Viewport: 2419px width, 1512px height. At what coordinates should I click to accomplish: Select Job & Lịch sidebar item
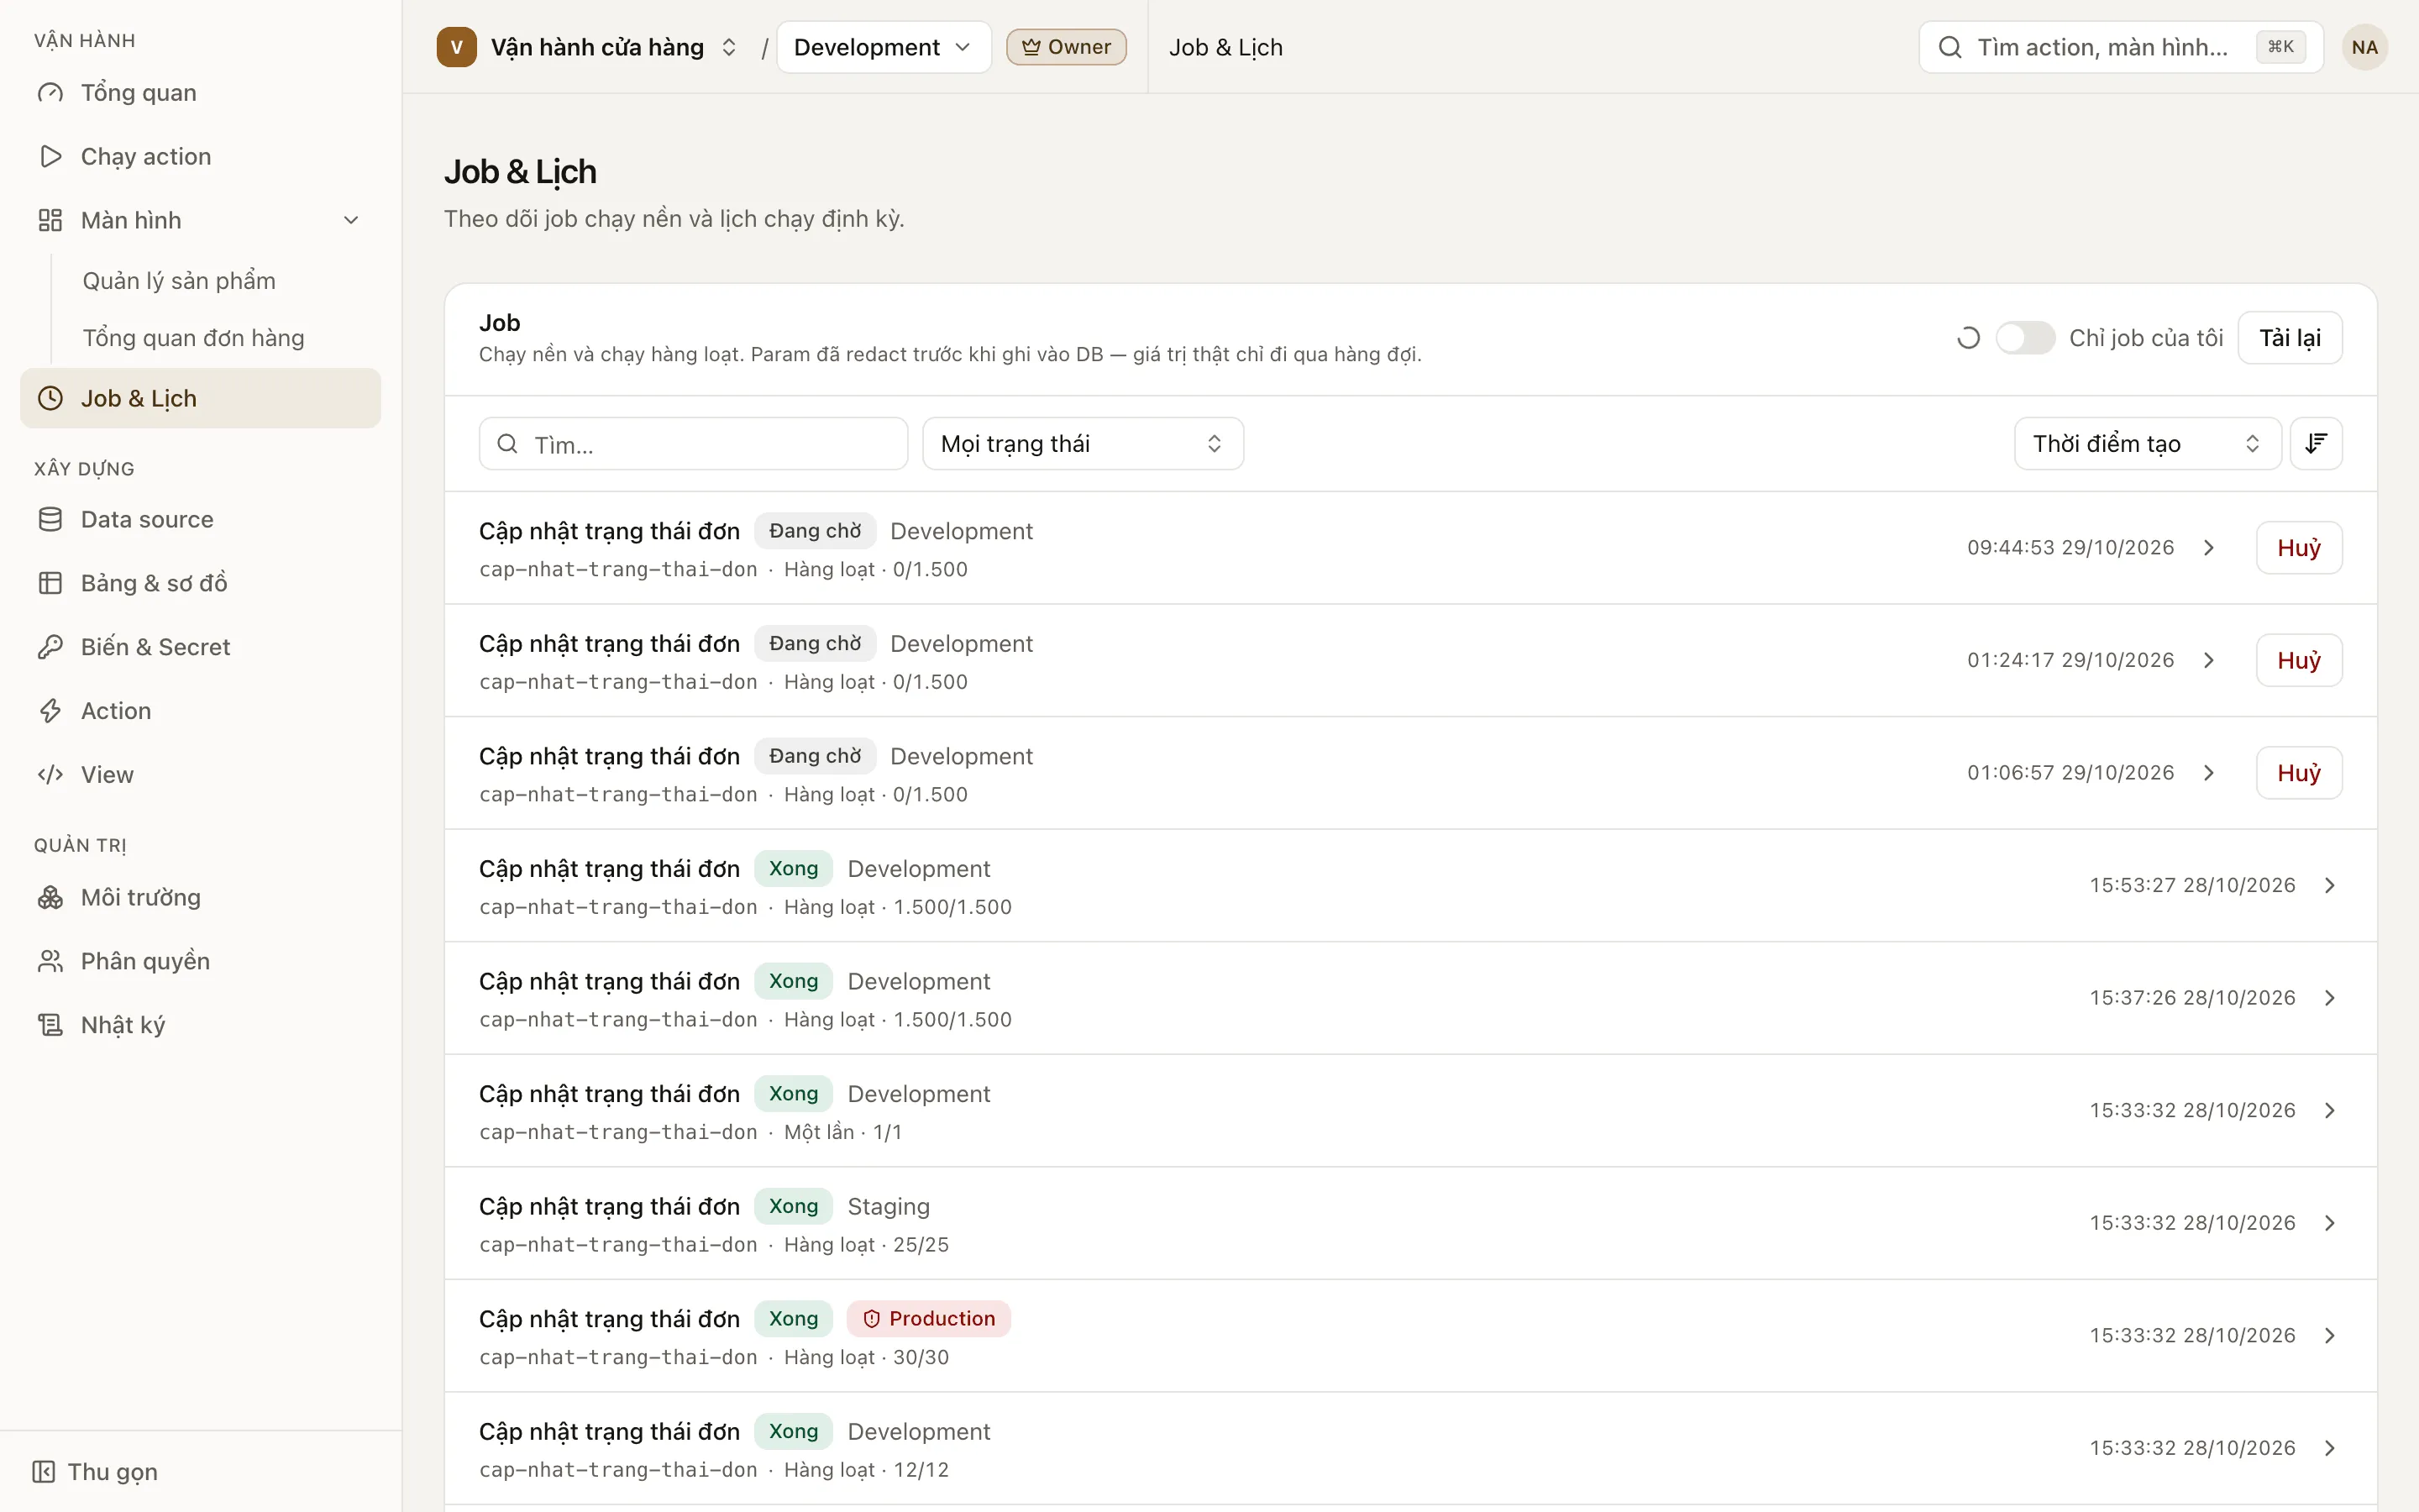pos(200,398)
